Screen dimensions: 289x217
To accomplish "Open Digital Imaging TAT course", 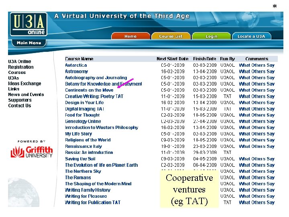I will 84,109.
